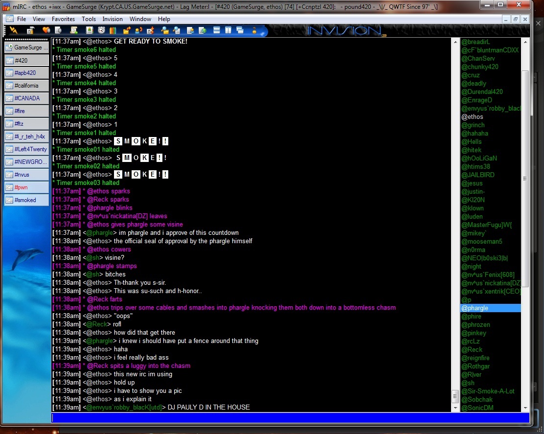
Task: Select @ChanServ in the nickname list
Action: pos(478,59)
